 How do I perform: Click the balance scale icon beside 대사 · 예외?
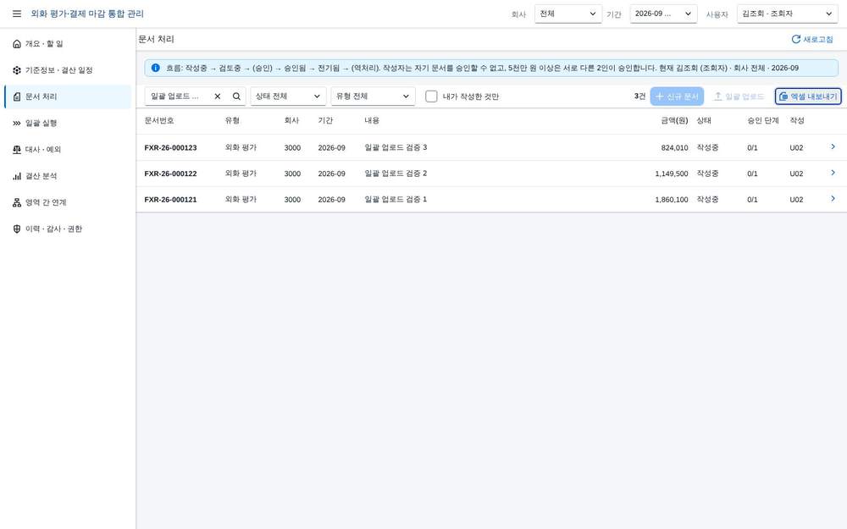point(17,150)
